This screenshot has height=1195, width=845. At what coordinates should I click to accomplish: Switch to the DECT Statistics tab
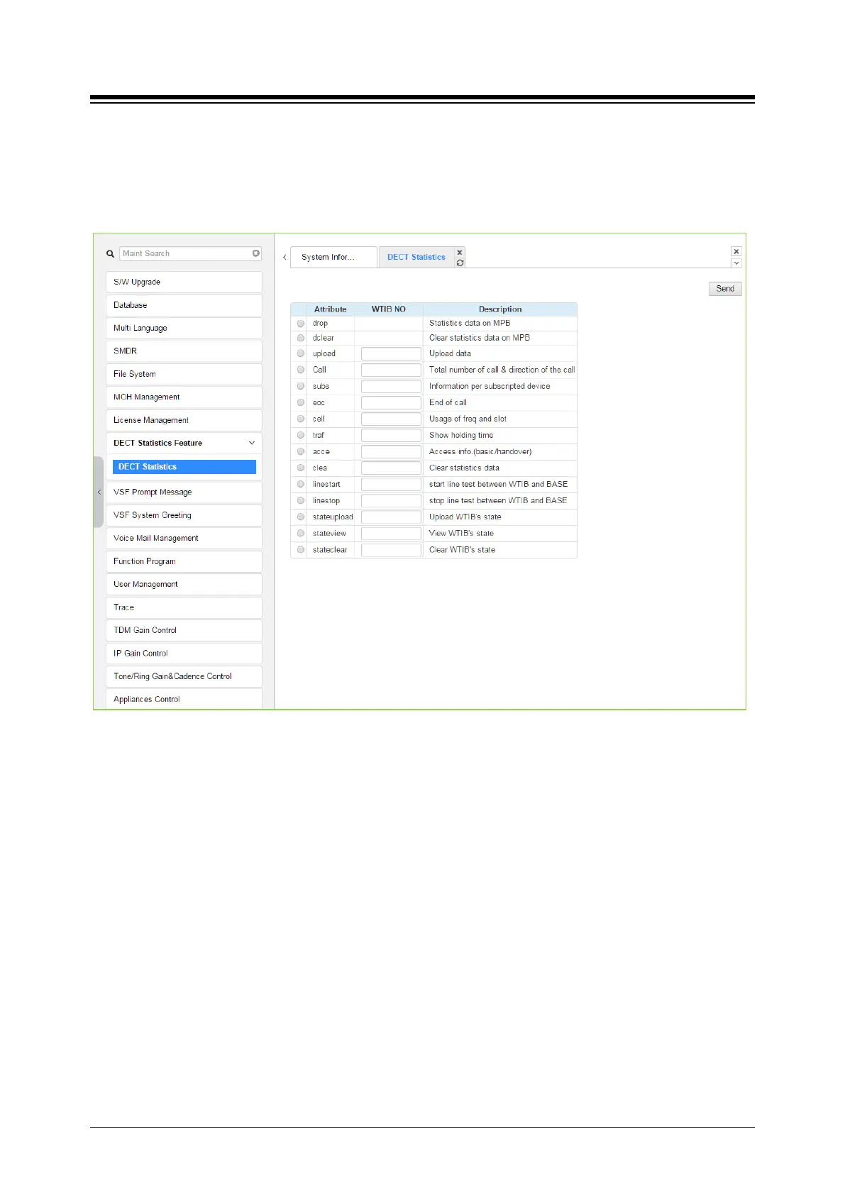(x=416, y=257)
